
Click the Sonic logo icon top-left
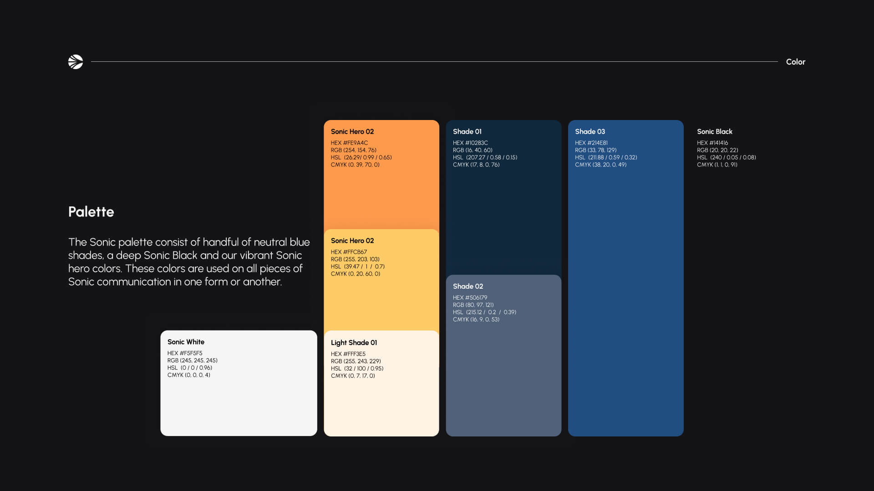75,61
